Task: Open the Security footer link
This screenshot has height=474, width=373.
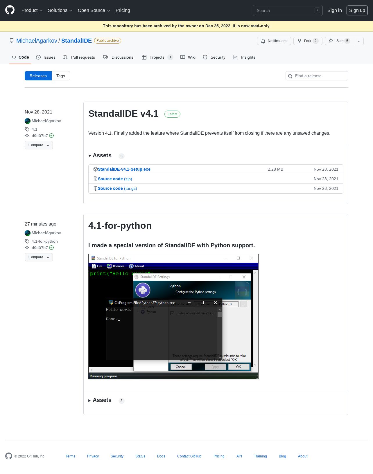Action: 117,456
